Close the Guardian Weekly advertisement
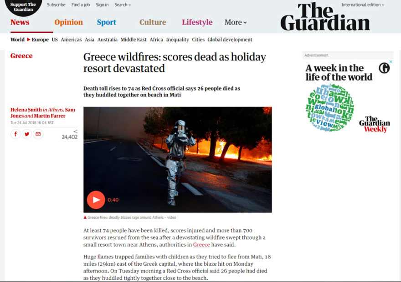The height and width of the screenshot is (282, 401). pyautogui.click(x=391, y=62)
